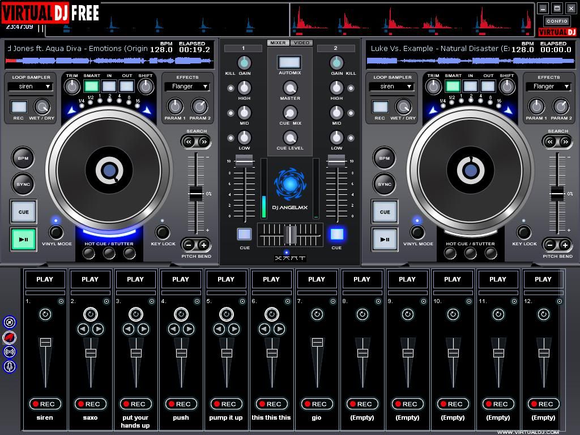Screen dimensions: 580x435
Task: Toggle right deck loop sampler REC button
Action: point(380,107)
